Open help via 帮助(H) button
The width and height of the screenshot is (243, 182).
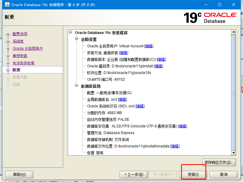tap(19, 175)
